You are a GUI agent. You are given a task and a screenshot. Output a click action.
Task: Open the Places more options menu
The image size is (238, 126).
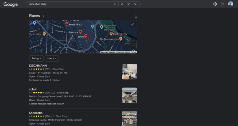point(44,16)
